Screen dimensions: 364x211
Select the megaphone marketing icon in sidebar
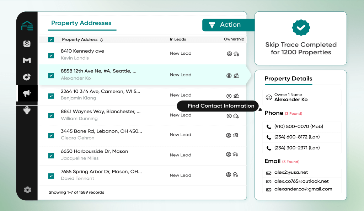click(x=27, y=93)
